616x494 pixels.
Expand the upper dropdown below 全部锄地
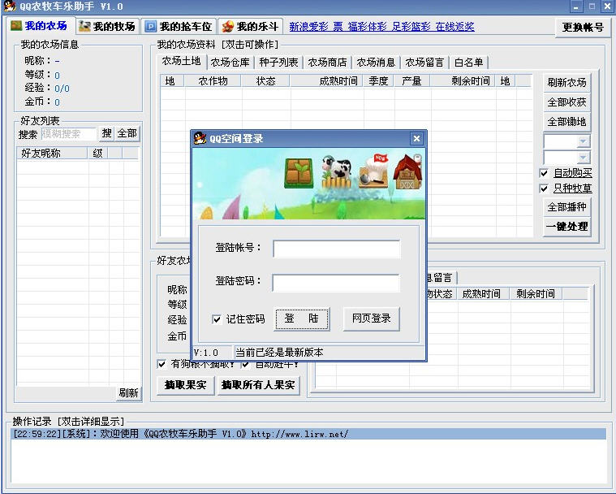tap(584, 141)
